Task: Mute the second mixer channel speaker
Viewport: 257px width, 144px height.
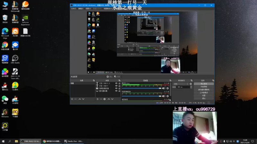Action: point(164,96)
